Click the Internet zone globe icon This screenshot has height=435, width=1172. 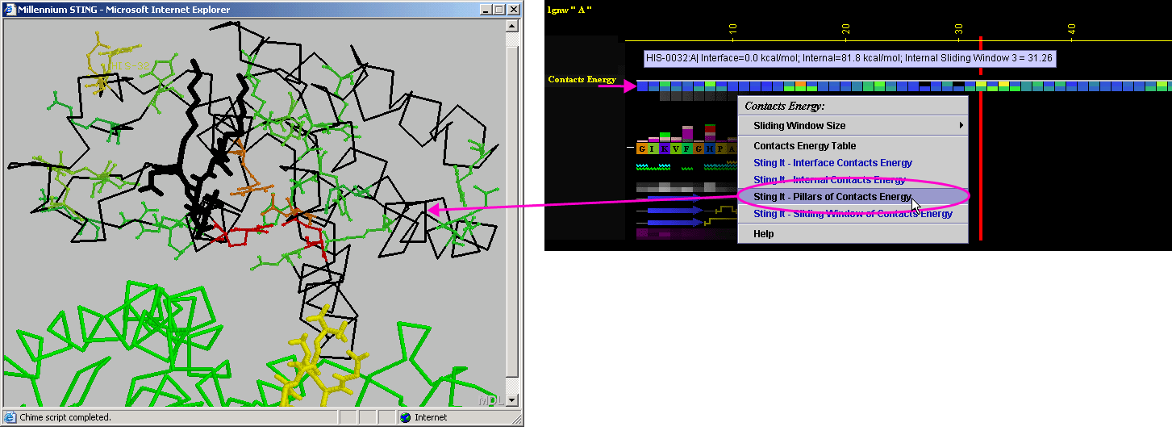[405, 417]
